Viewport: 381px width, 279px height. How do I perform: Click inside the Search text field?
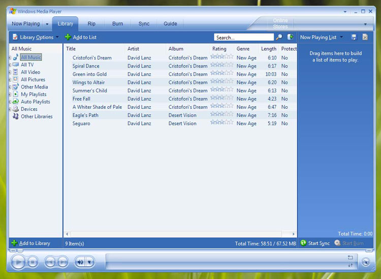[x=243, y=37]
